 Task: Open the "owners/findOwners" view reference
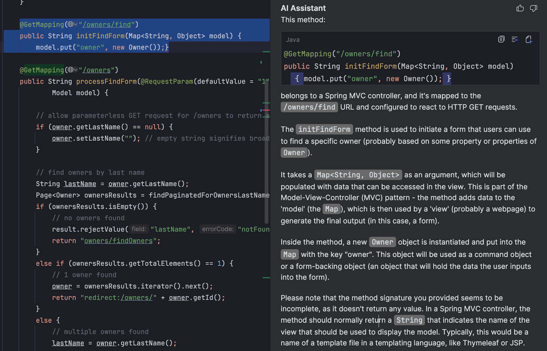pyautogui.click(x=118, y=241)
